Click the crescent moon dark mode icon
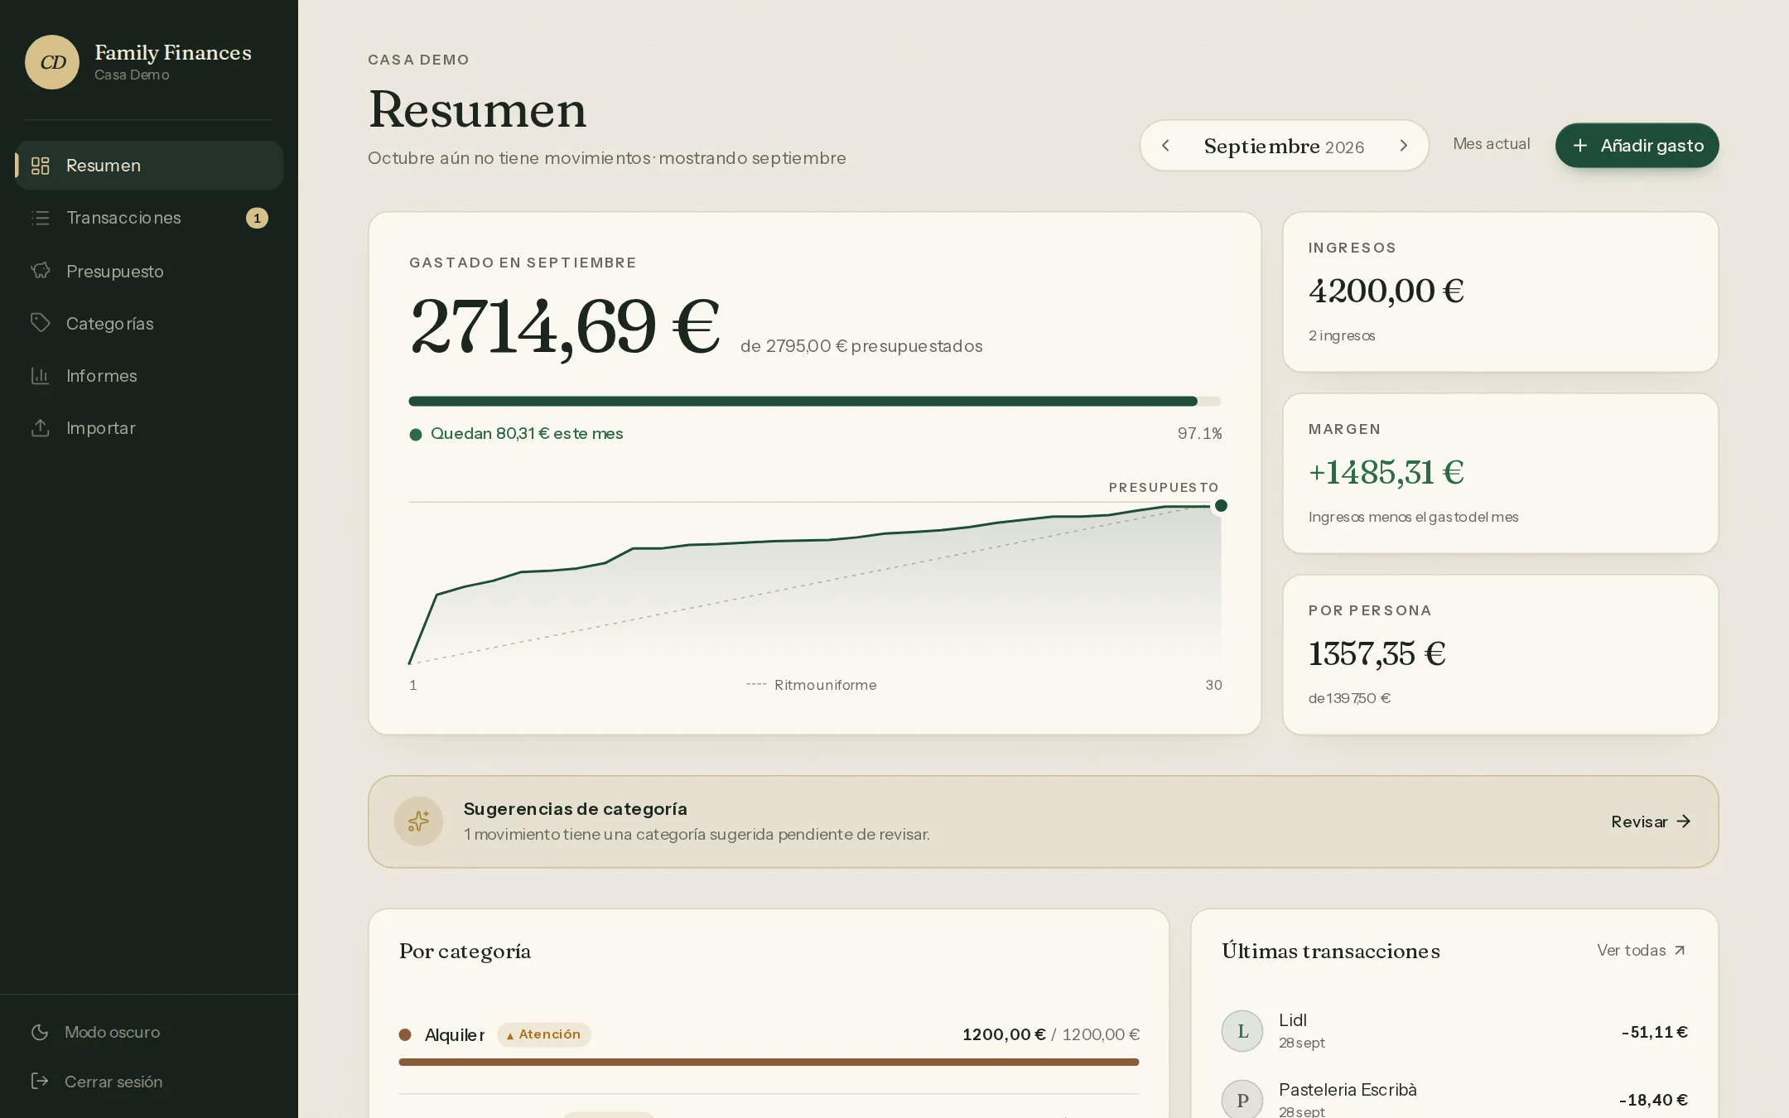1789x1118 pixels. coord(40,1032)
